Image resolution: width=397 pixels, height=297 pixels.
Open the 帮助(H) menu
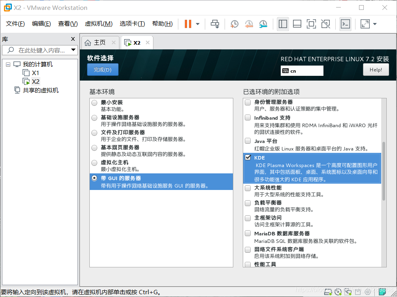162,24
